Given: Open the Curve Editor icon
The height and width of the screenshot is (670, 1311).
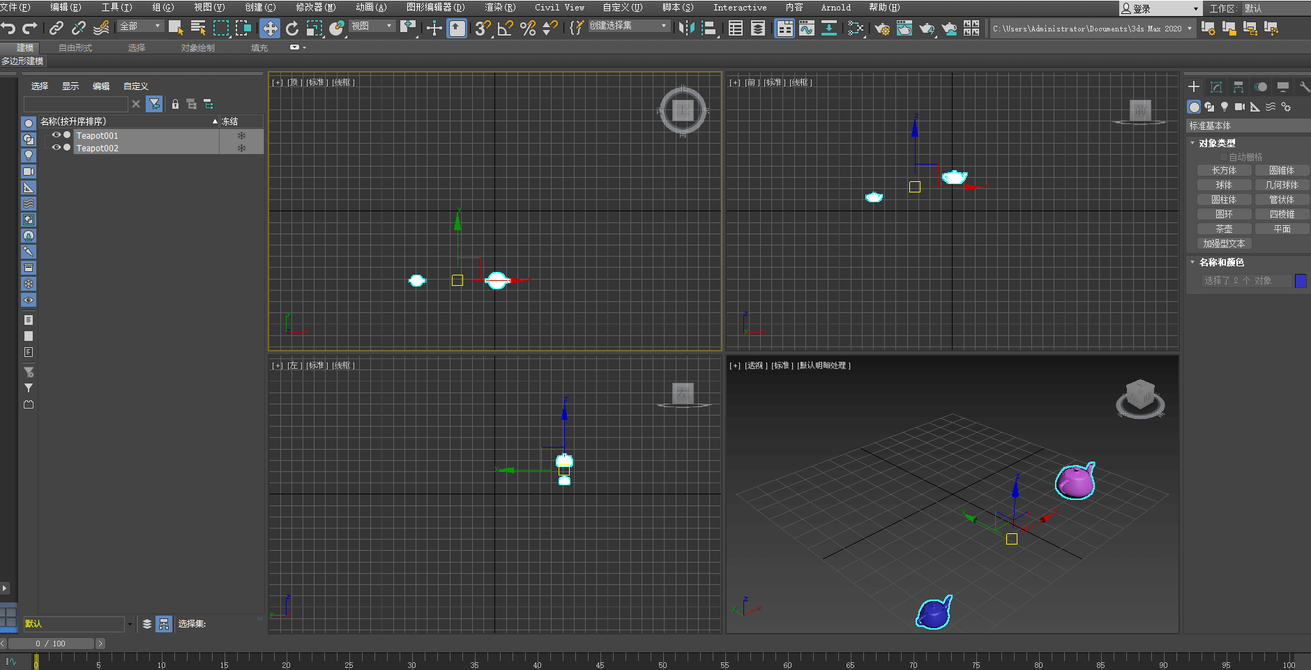Looking at the screenshot, I should pos(807,29).
